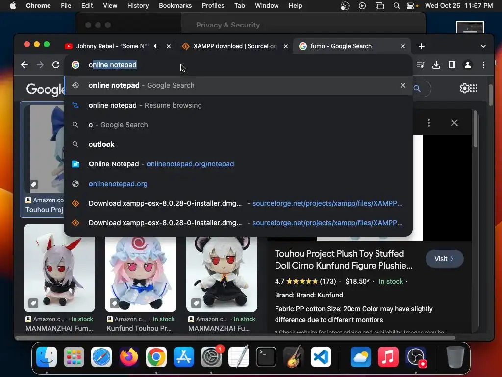
Task: Open OBS from the Dock
Action: pos(416,357)
